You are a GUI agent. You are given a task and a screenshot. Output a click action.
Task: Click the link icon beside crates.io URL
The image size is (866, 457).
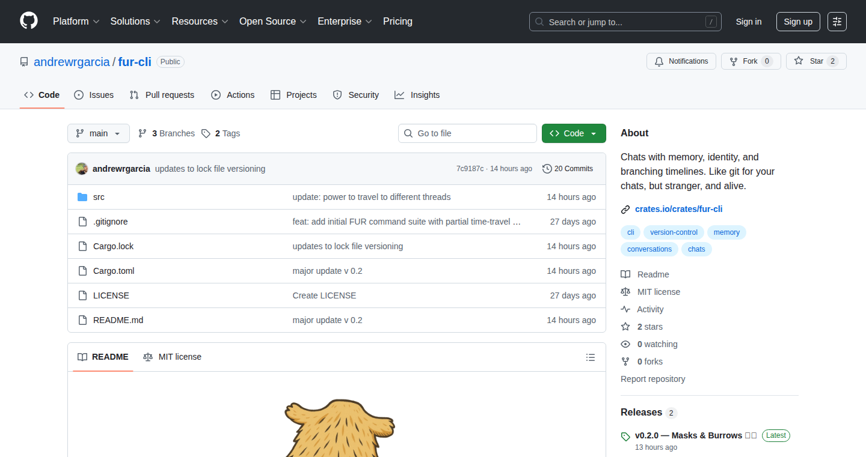point(625,210)
